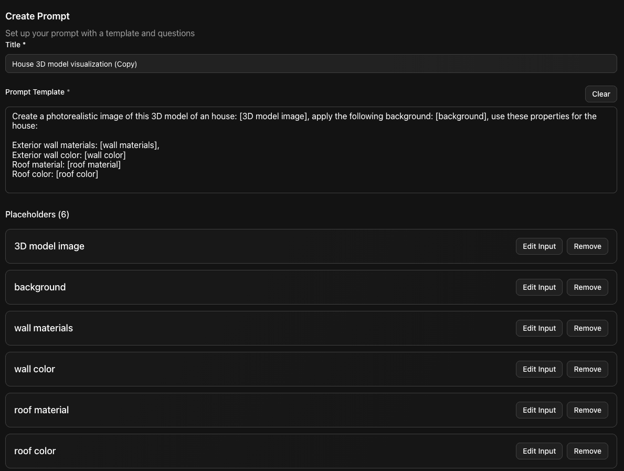Edit Input for the roof color placeholder
The height and width of the screenshot is (471, 624).
pyautogui.click(x=539, y=451)
